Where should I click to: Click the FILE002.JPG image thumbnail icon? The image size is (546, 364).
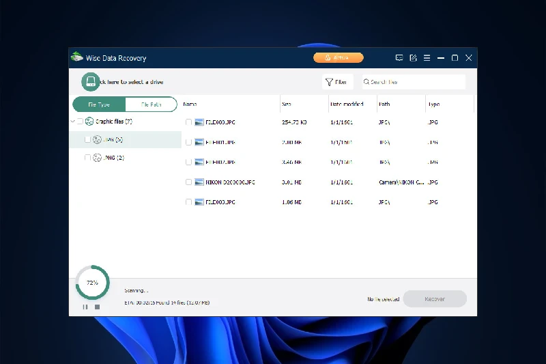click(x=199, y=162)
